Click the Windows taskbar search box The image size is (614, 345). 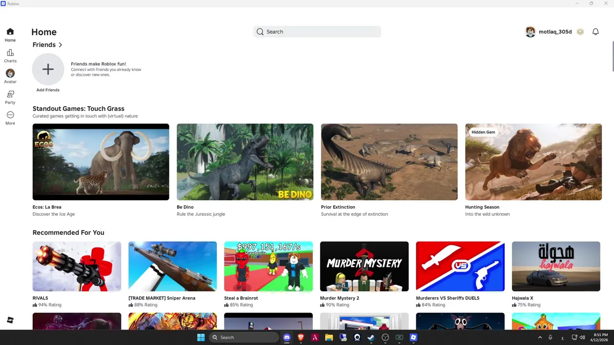pos(244,337)
